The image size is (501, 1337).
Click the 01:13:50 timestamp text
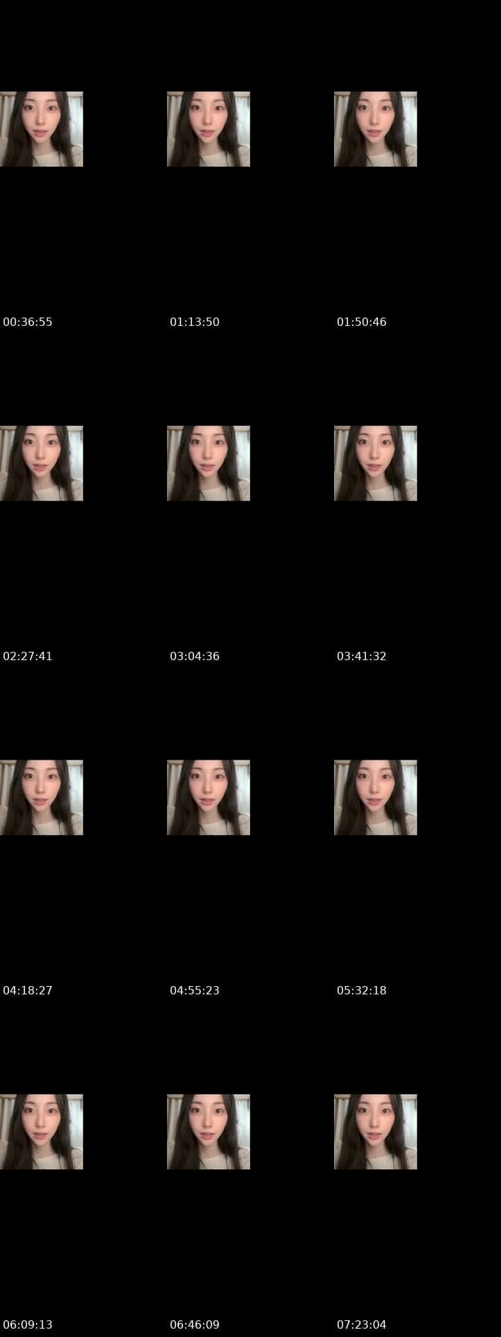click(x=195, y=322)
